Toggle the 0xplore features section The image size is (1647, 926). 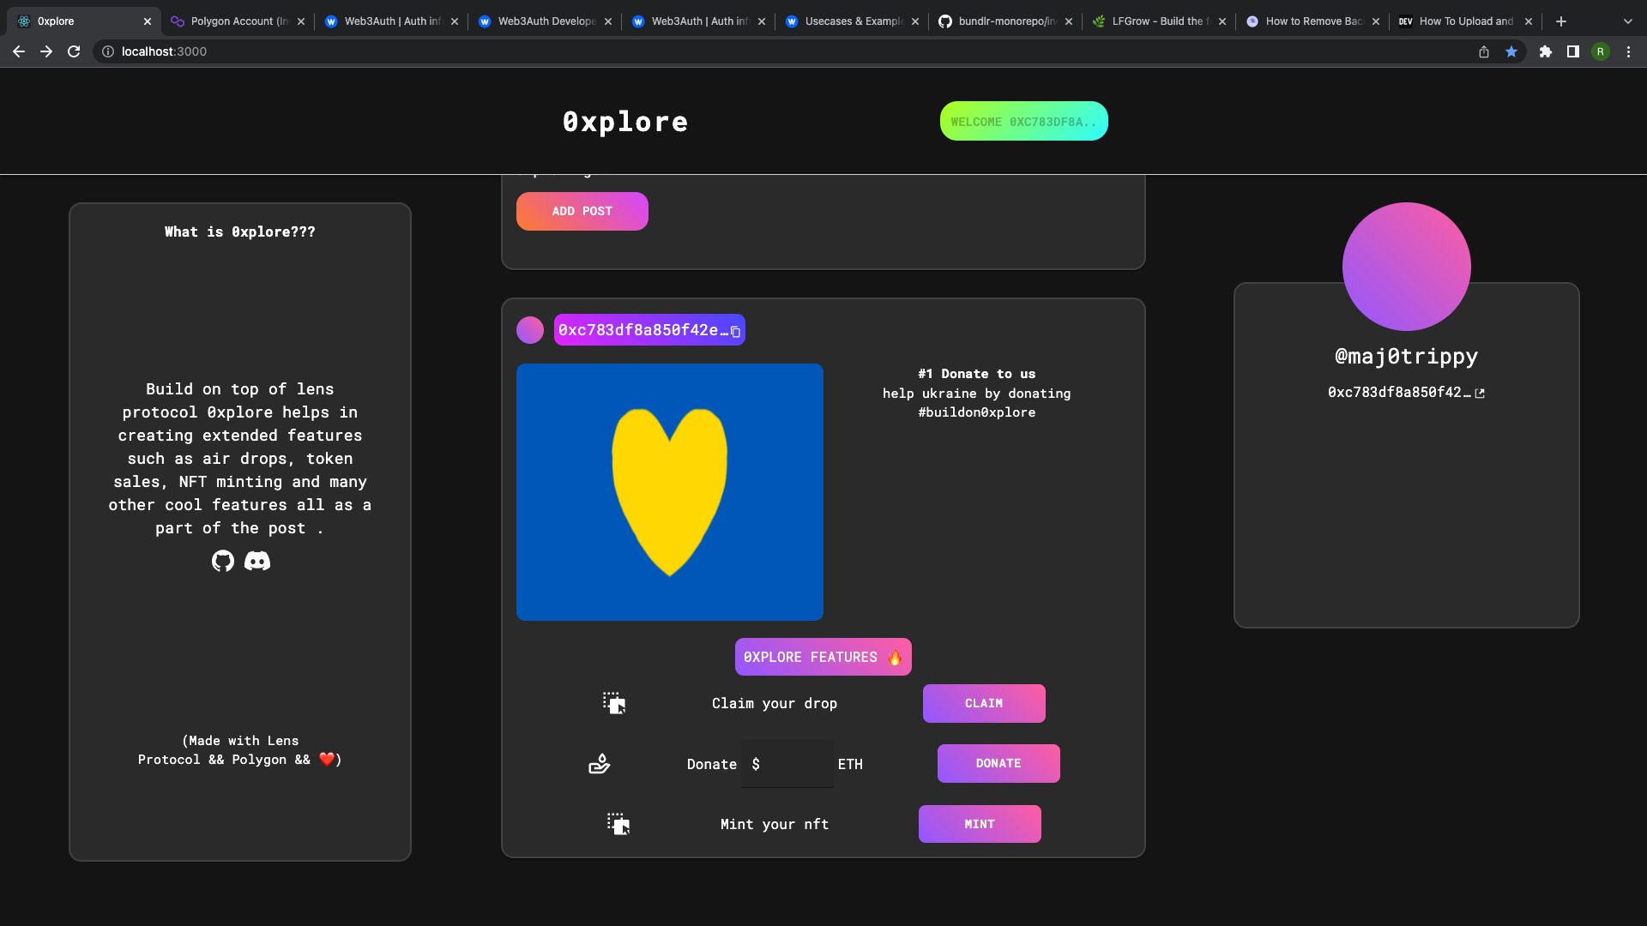click(823, 657)
